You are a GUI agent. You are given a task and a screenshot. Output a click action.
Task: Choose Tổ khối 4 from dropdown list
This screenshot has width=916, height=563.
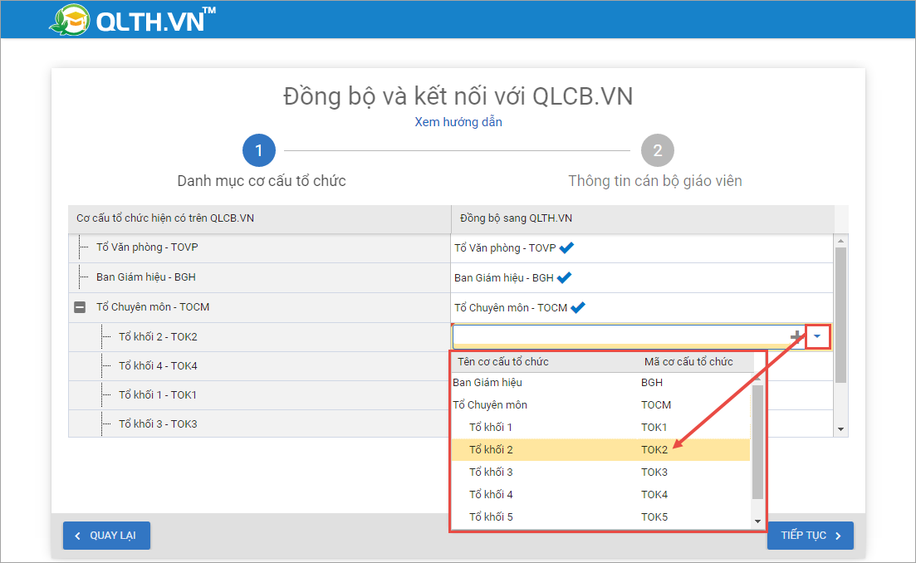(x=600, y=495)
